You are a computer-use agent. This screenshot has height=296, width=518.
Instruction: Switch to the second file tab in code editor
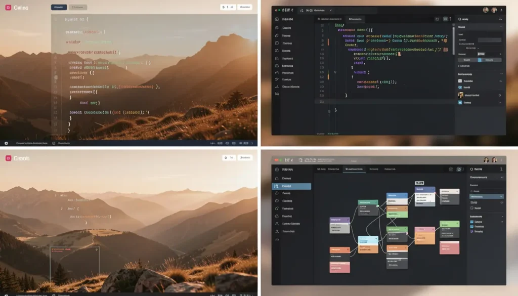tap(356, 19)
